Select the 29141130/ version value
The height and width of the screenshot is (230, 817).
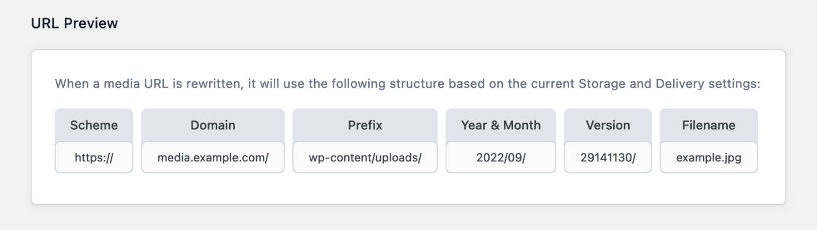click(x=608, y=157)
